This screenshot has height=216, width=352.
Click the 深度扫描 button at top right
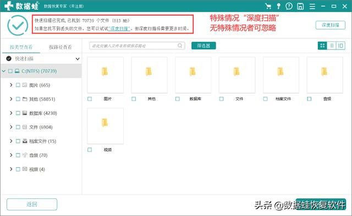330,25
